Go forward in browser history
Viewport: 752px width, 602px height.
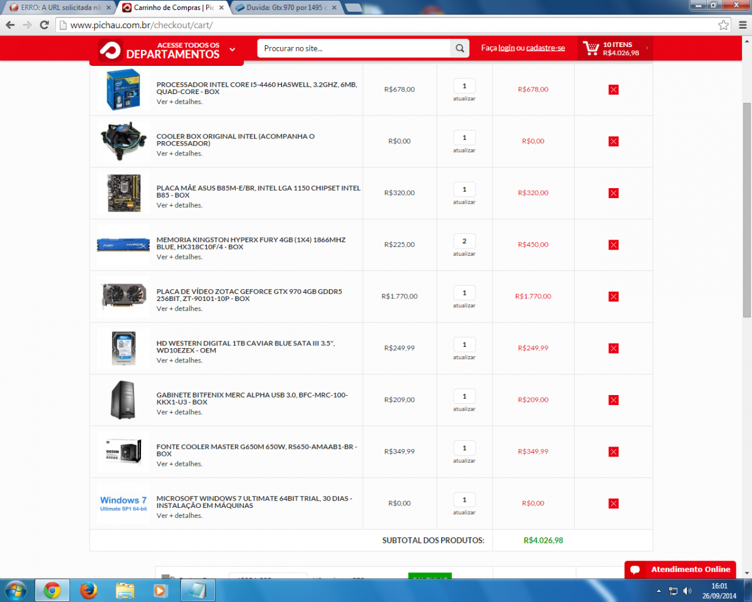pos(27,25)
